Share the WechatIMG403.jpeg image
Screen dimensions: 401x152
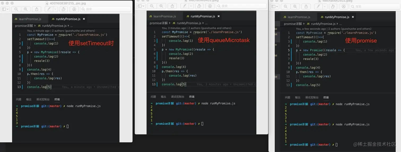[x=306, y=6]
